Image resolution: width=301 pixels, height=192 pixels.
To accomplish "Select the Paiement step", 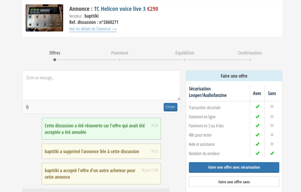I will [x=120, y=53].
